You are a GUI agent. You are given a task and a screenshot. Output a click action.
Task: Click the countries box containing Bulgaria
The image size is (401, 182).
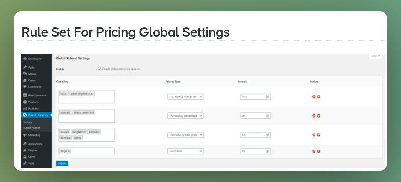pos(86,151)
